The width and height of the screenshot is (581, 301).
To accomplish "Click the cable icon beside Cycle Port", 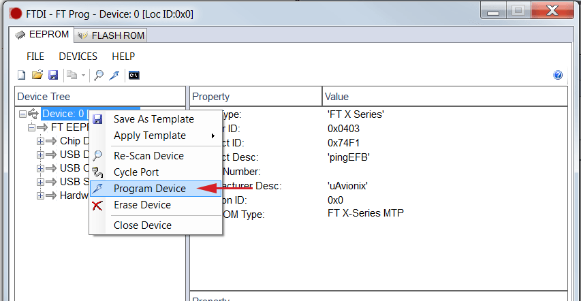I will click(97, 172).
